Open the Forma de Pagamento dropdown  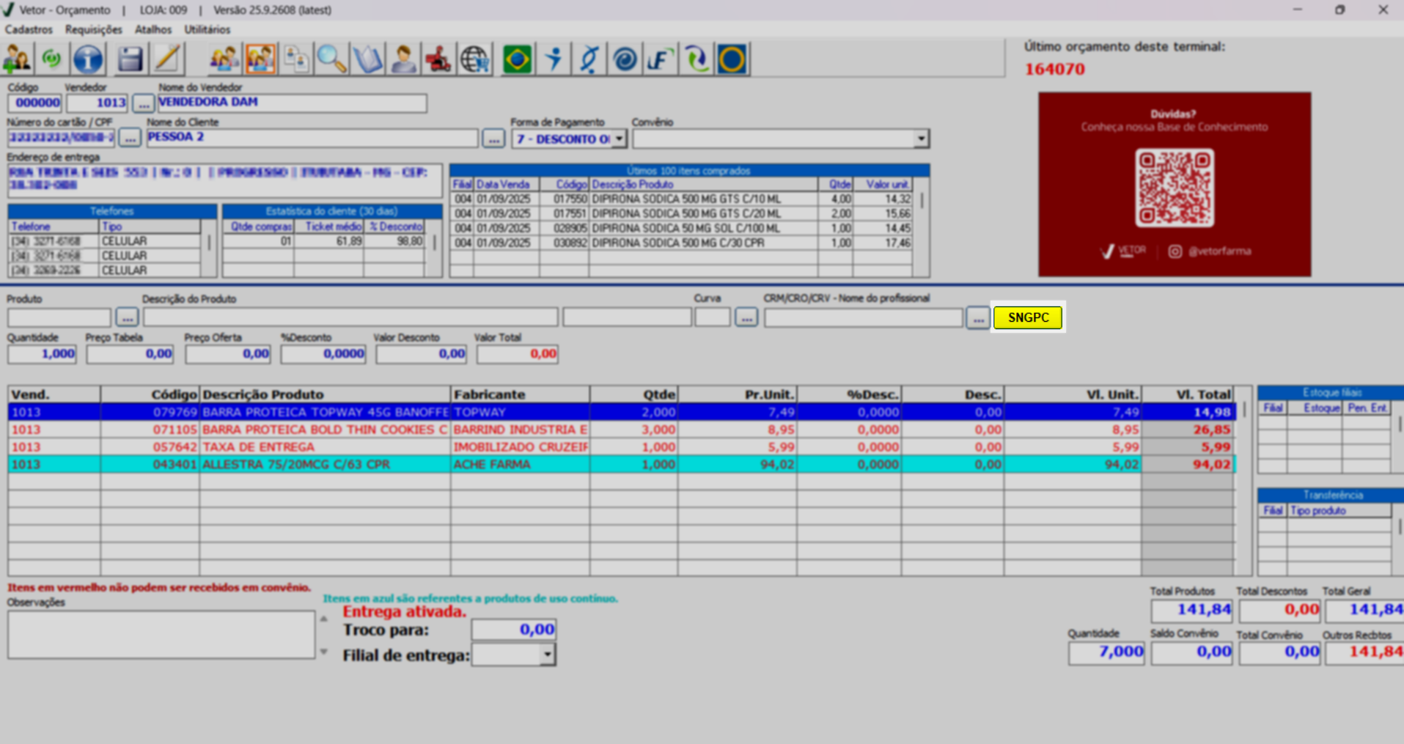pyautogui.click(x=620, y=139)
